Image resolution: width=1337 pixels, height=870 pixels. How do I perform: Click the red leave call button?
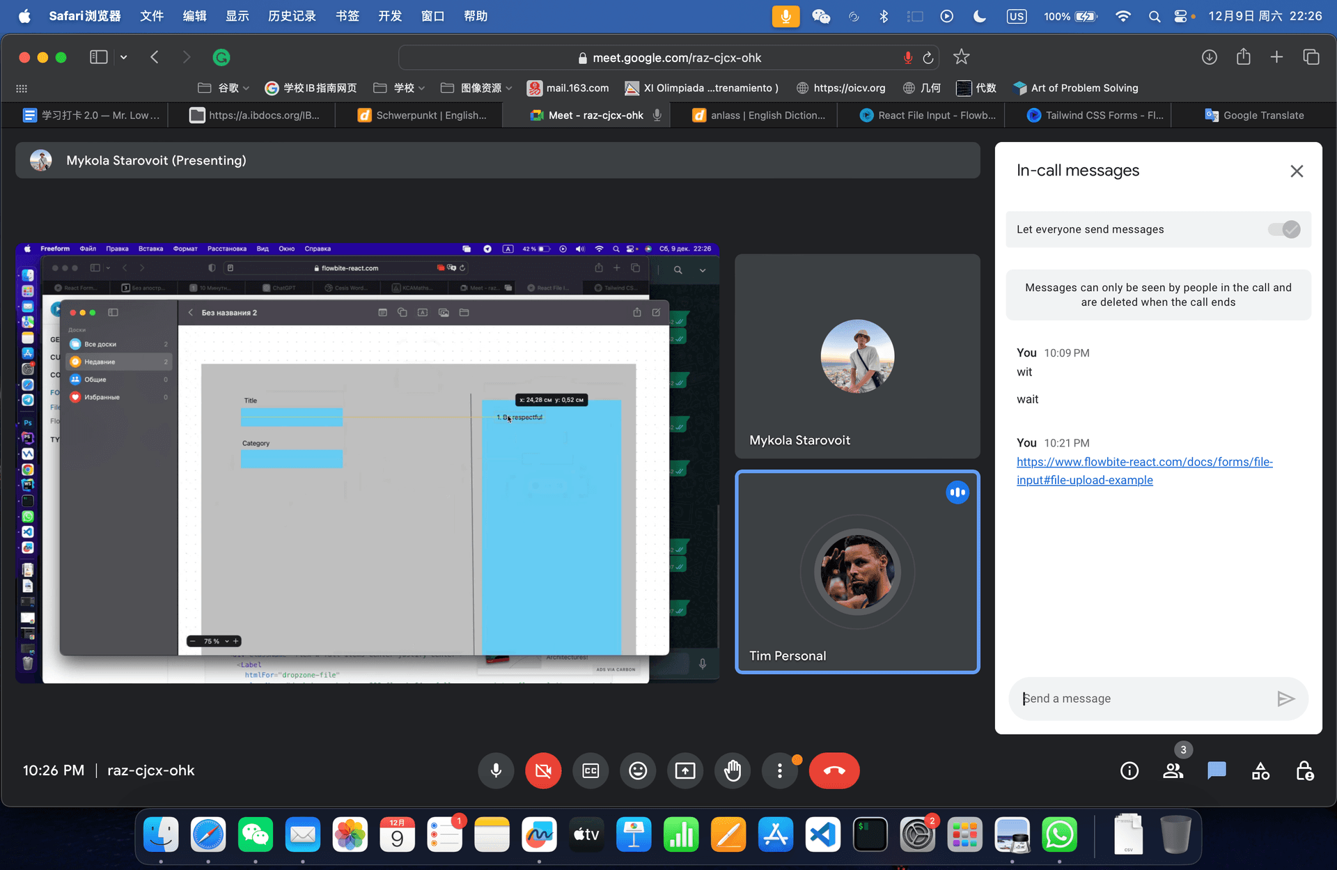[x=834, y=770]
